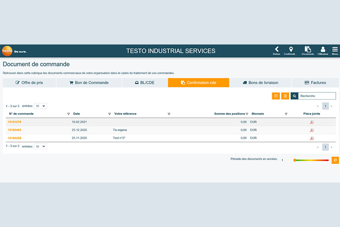
Task: Open the hamburger Menu icon
Action: tap(335, 51)
